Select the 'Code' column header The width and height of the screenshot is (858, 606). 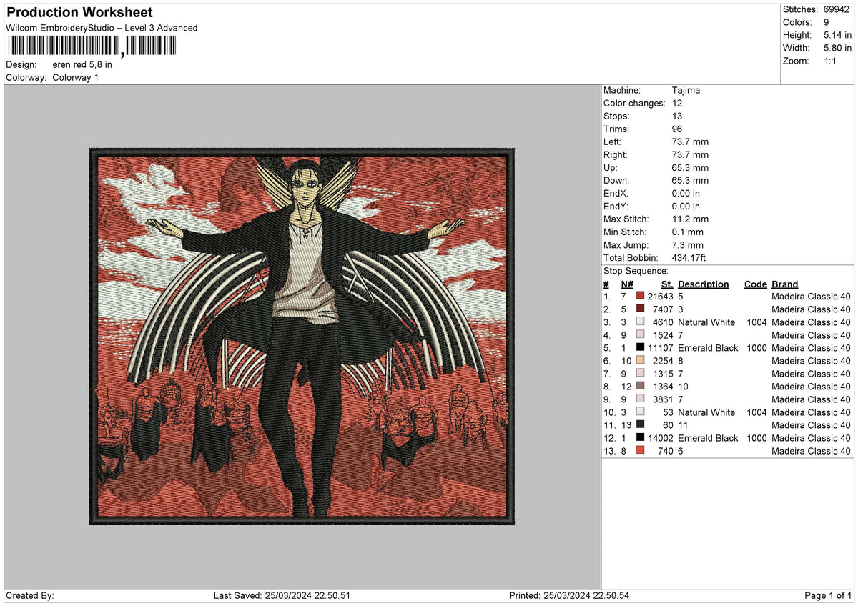[755, 284]
